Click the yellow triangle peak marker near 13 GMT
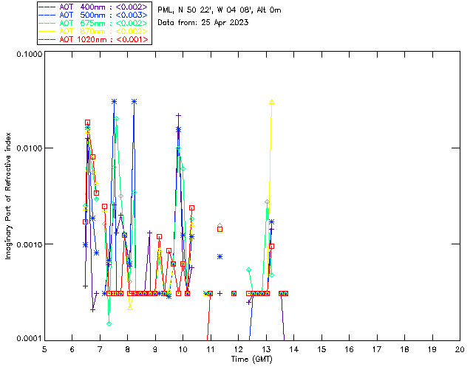 (x=271, y=103)
